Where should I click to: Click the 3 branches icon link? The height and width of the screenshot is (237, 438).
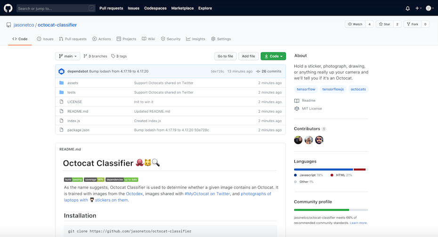coord(86,56)
